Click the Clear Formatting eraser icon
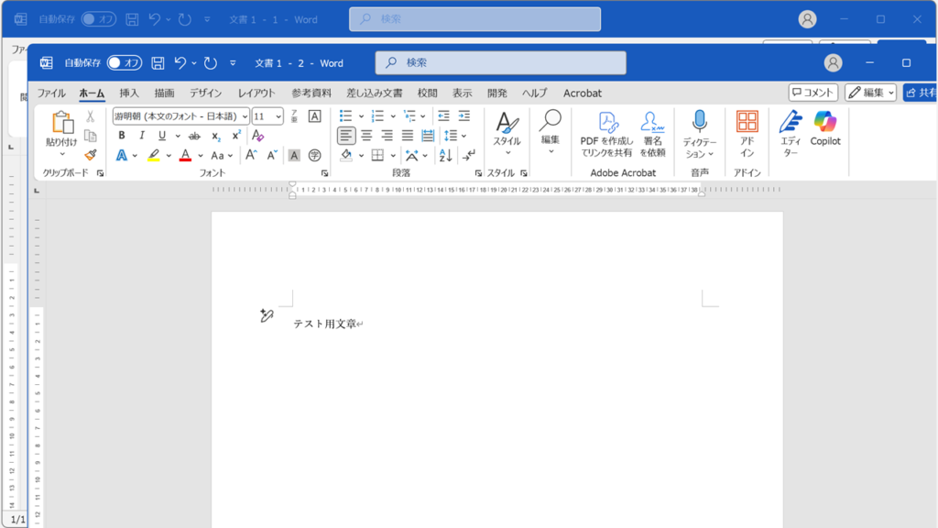Viewport: 938px width, 528px height. point(257,136)
